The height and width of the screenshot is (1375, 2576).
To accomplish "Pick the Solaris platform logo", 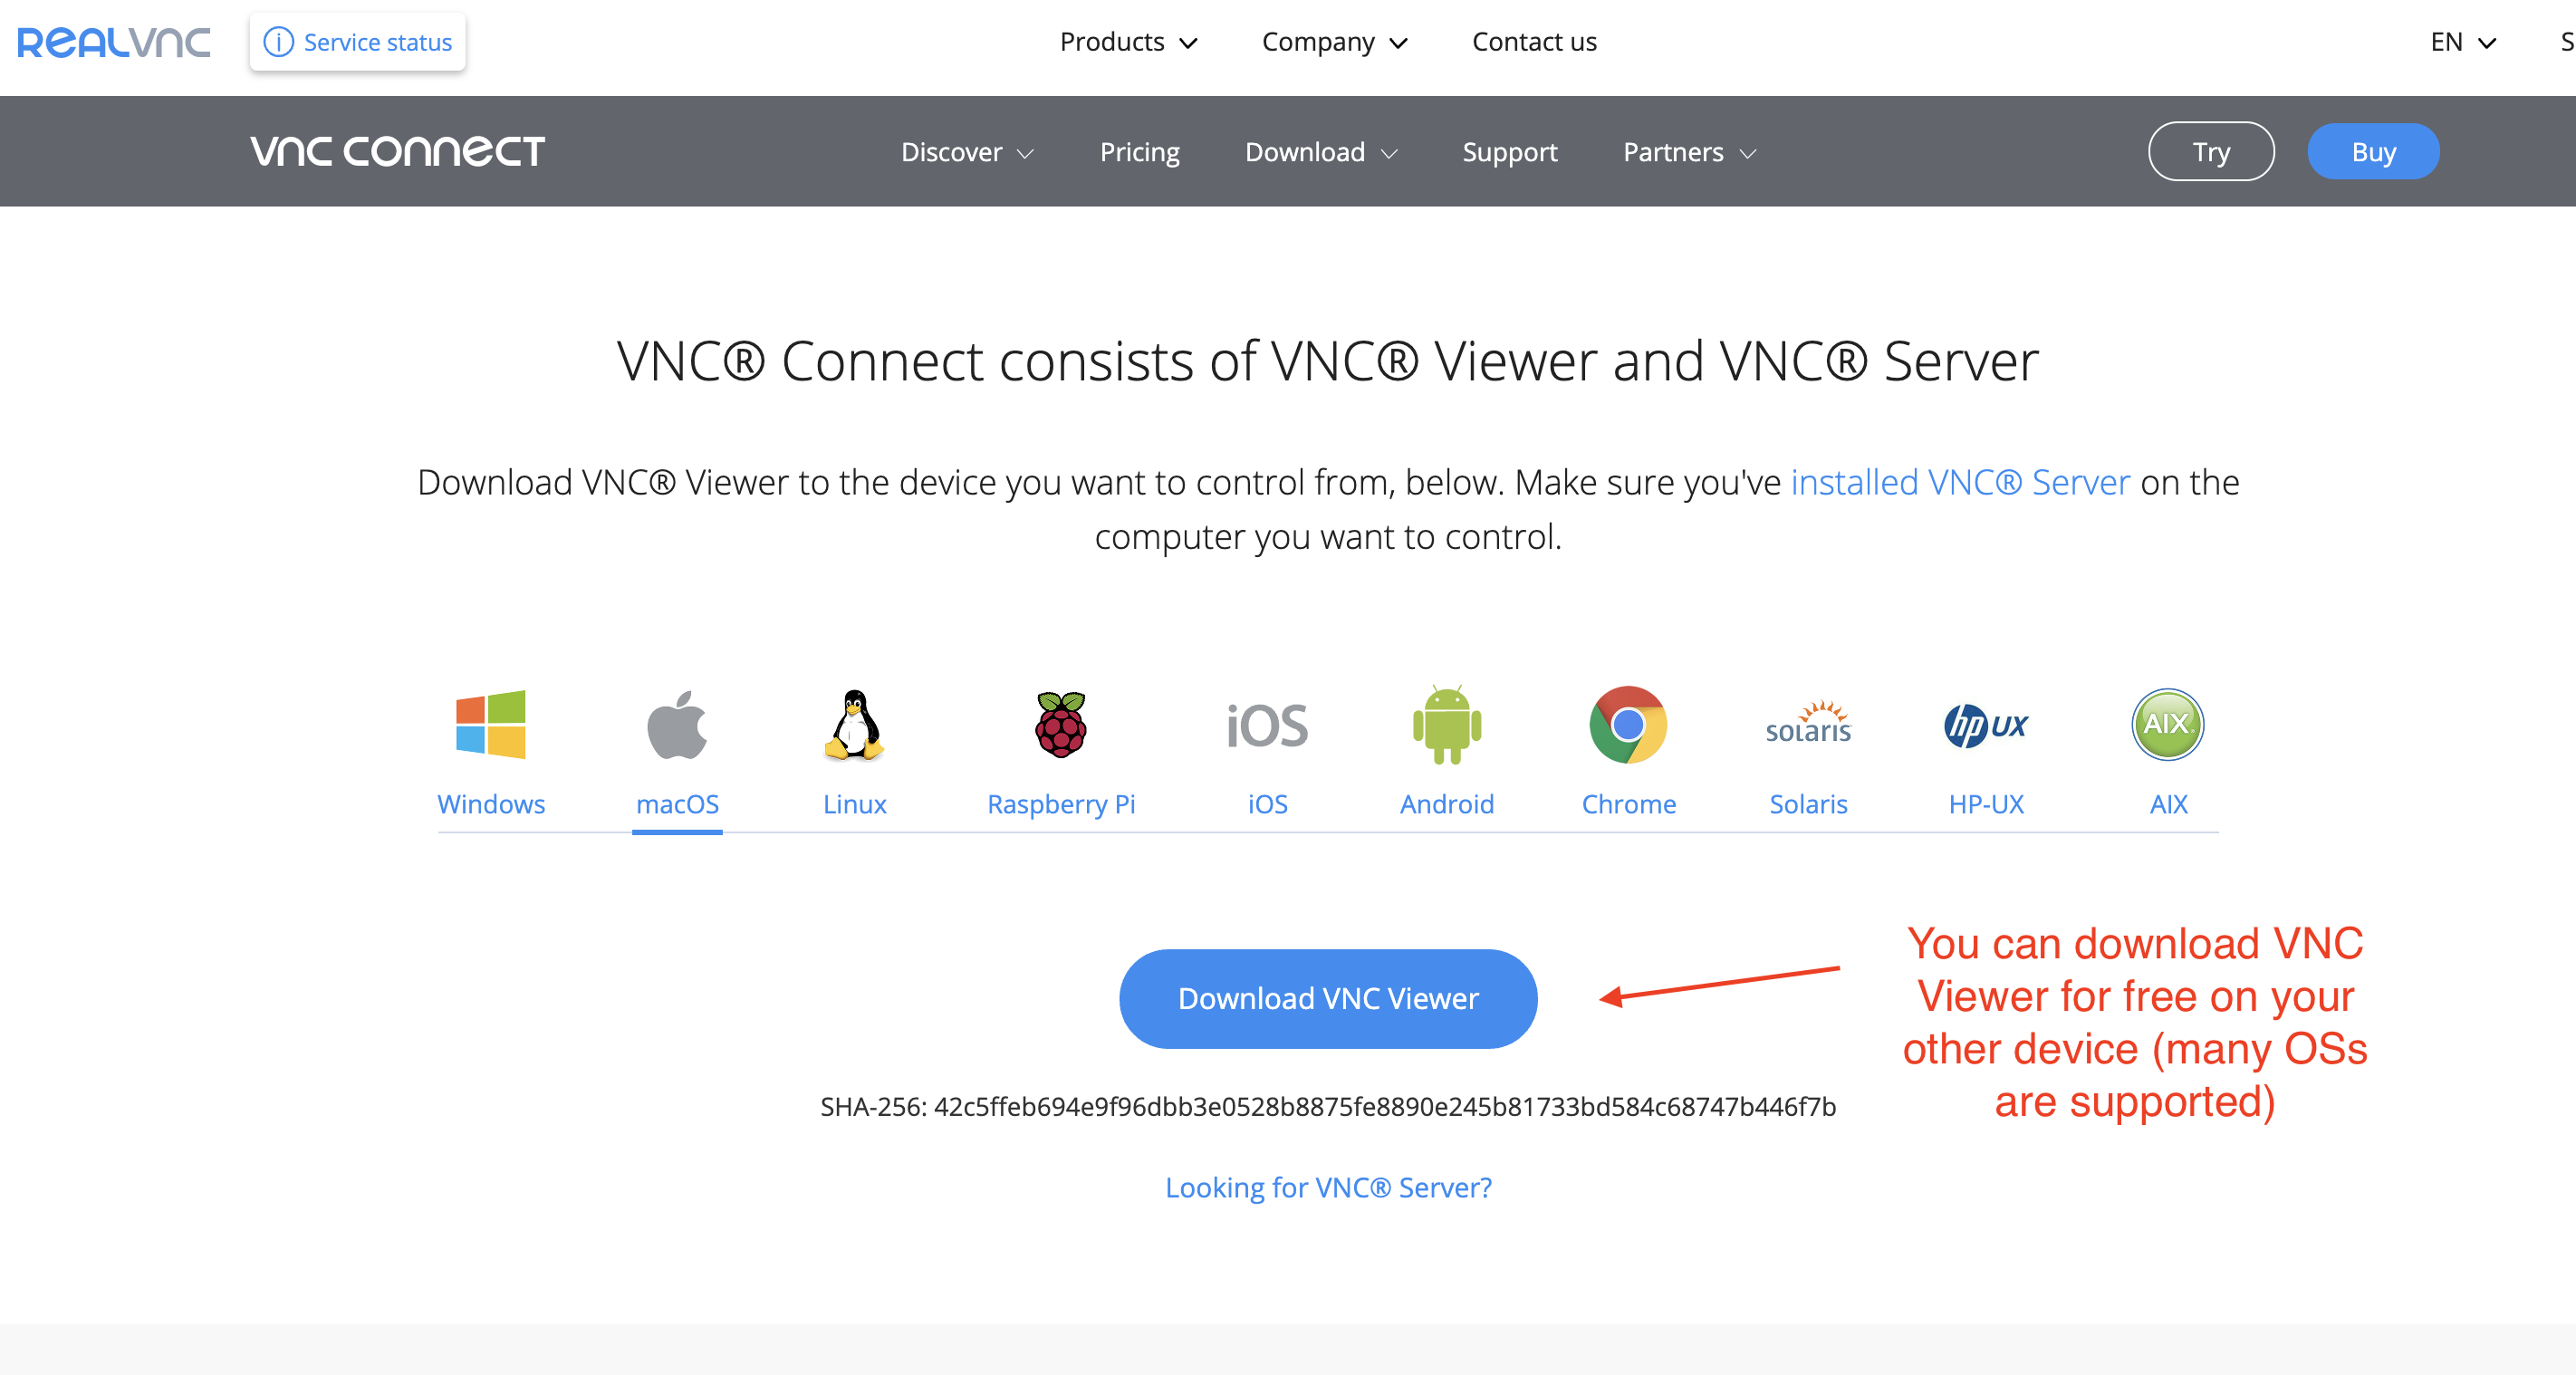I will tap(1808, 723).
